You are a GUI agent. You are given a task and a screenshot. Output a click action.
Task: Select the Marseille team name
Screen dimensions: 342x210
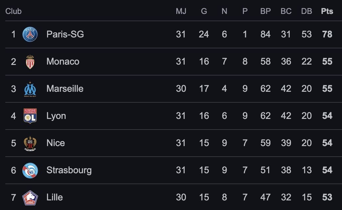[65, 88]
